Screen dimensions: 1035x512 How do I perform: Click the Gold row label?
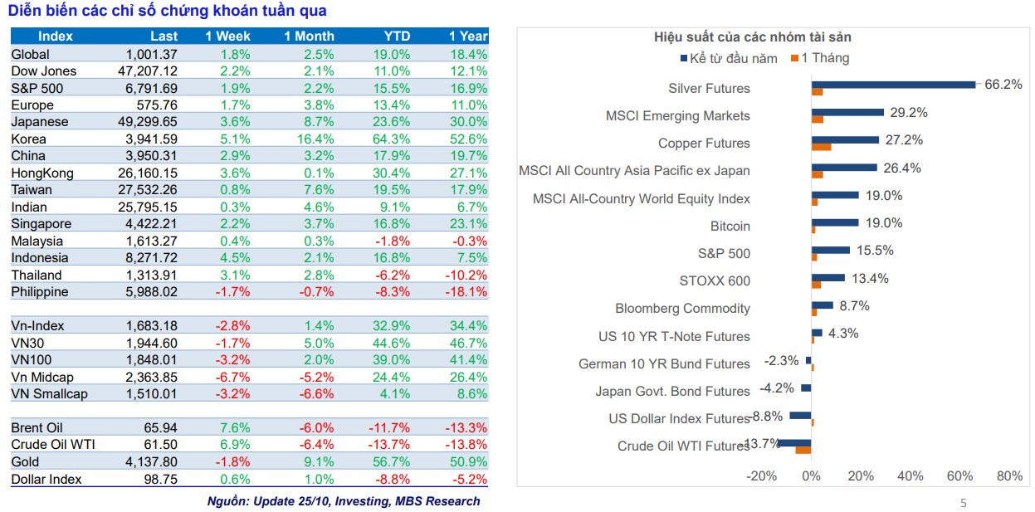[x=25, y=462]
